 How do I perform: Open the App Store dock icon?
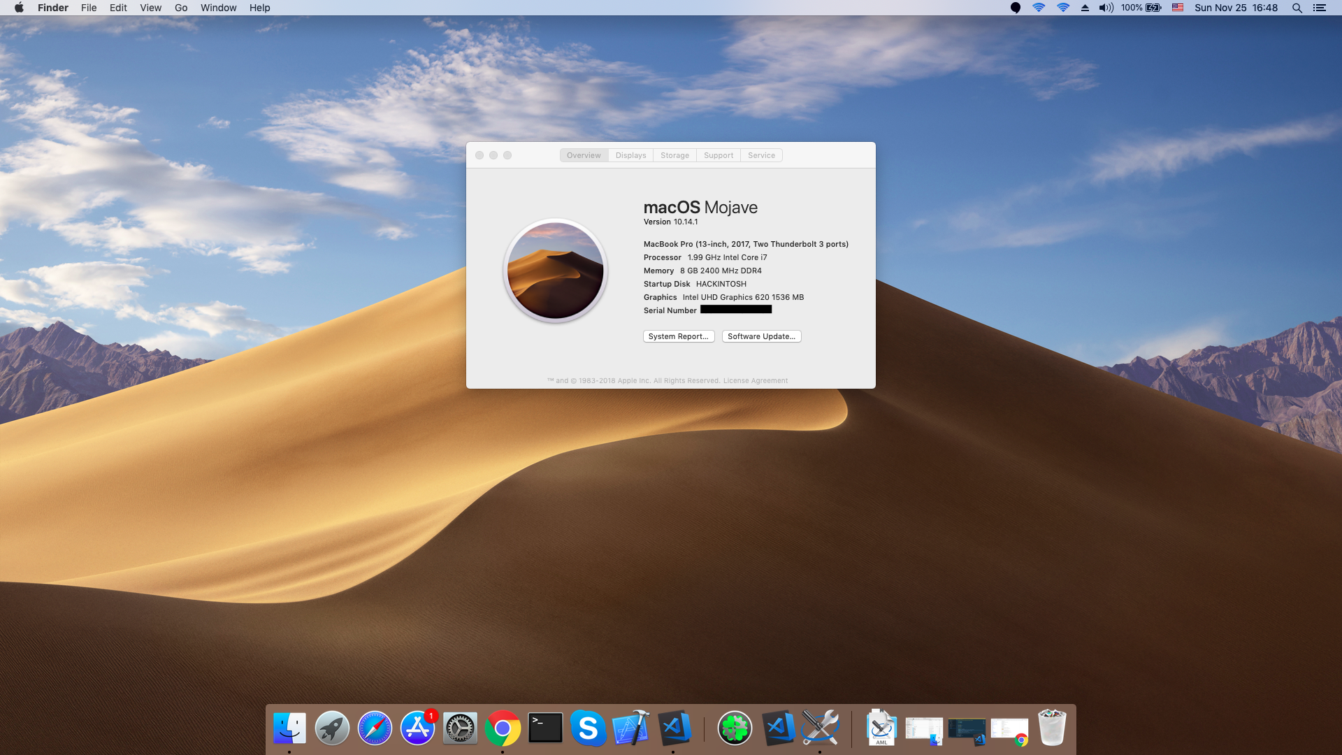tap(417, 728)
